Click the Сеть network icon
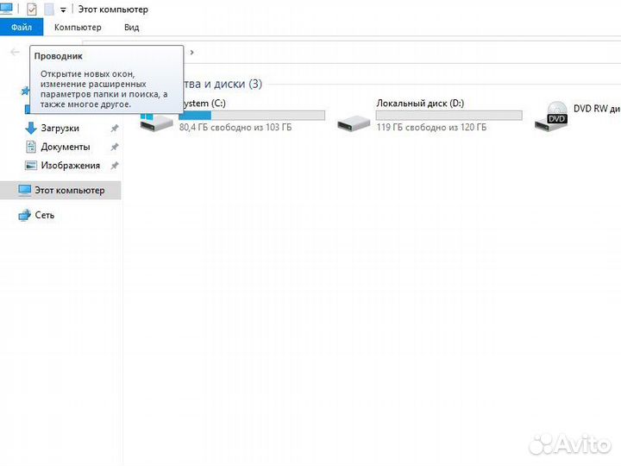The width and height of the screenshot is (621, 466). click(x=25, y=215)
